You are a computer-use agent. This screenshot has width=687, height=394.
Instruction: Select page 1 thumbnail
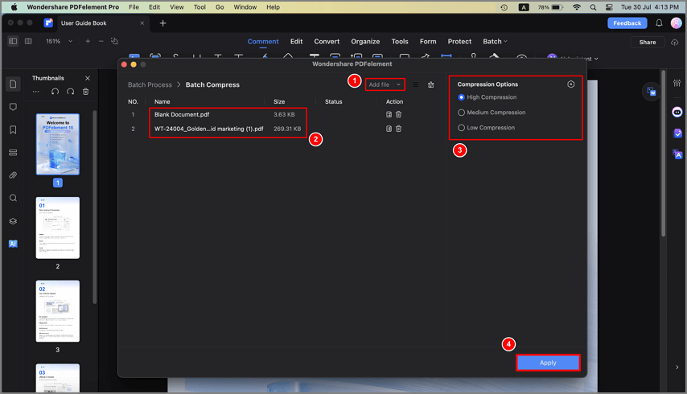(x=58, y=145)
